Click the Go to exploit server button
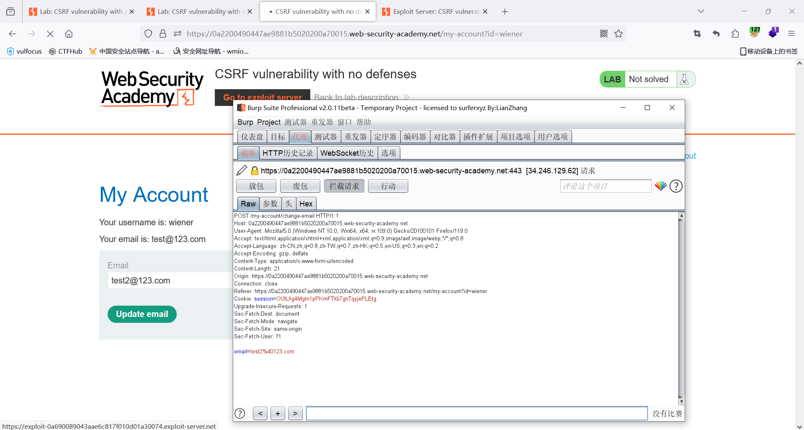 point(262,97)
